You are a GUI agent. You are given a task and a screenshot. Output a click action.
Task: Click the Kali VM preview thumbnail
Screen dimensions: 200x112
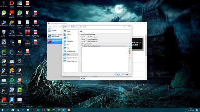(x=137, y=44)
